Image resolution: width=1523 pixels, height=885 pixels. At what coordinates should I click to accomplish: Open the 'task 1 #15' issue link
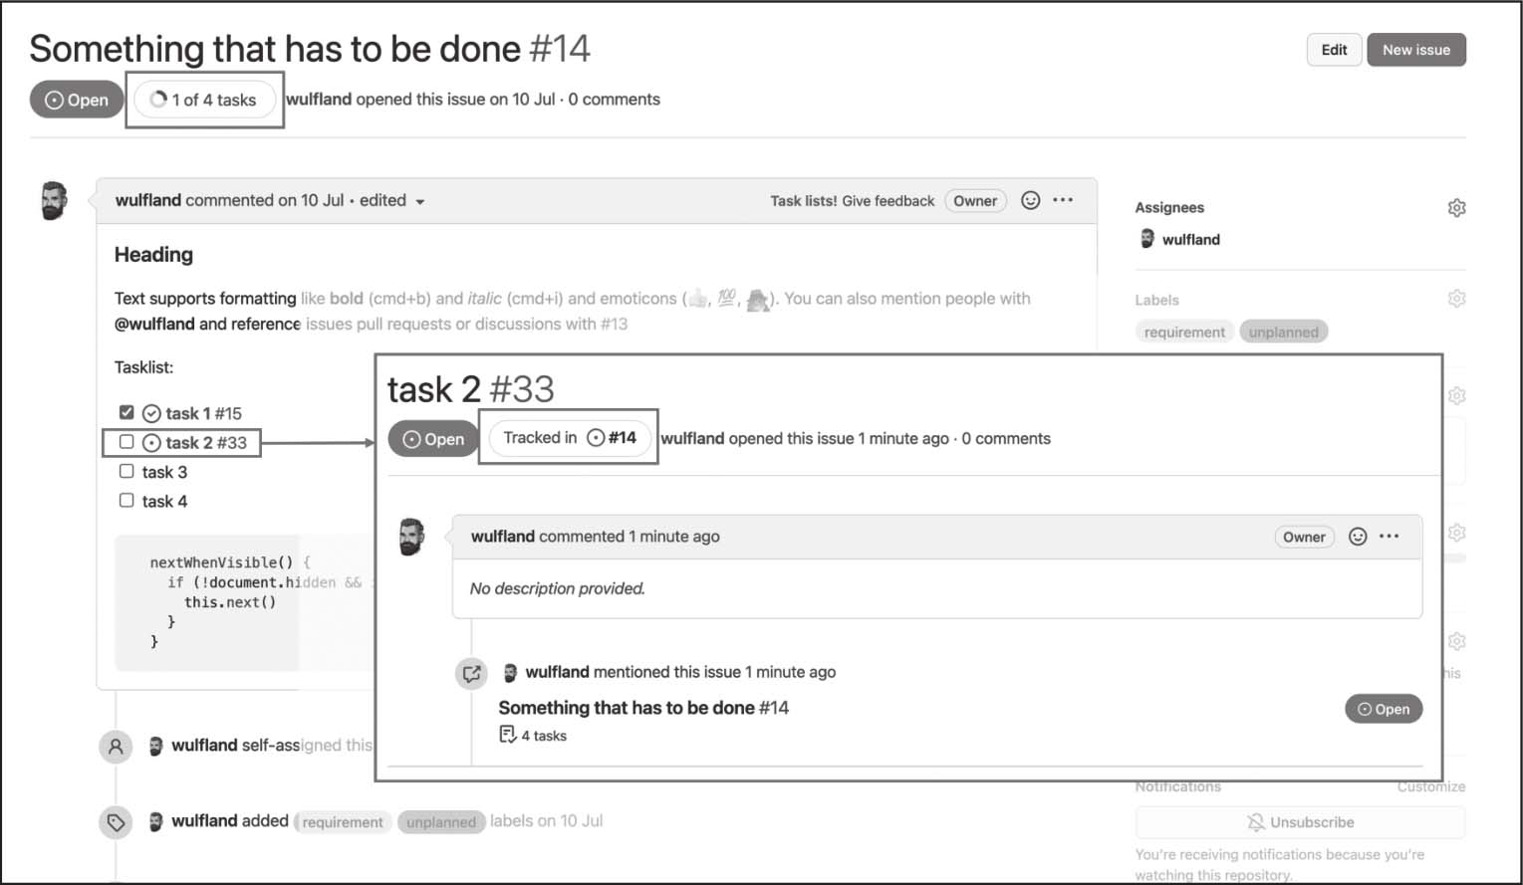[x=203, y=413]
